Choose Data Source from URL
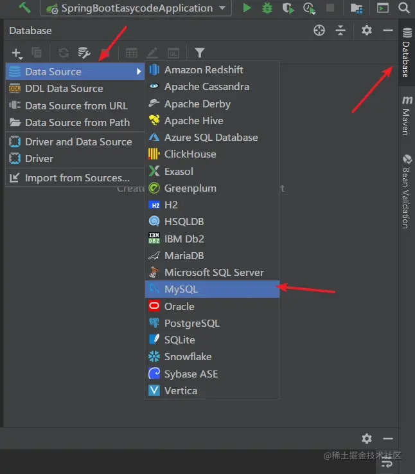The width and height of the screenshot is (415, 474). point(75,106)
